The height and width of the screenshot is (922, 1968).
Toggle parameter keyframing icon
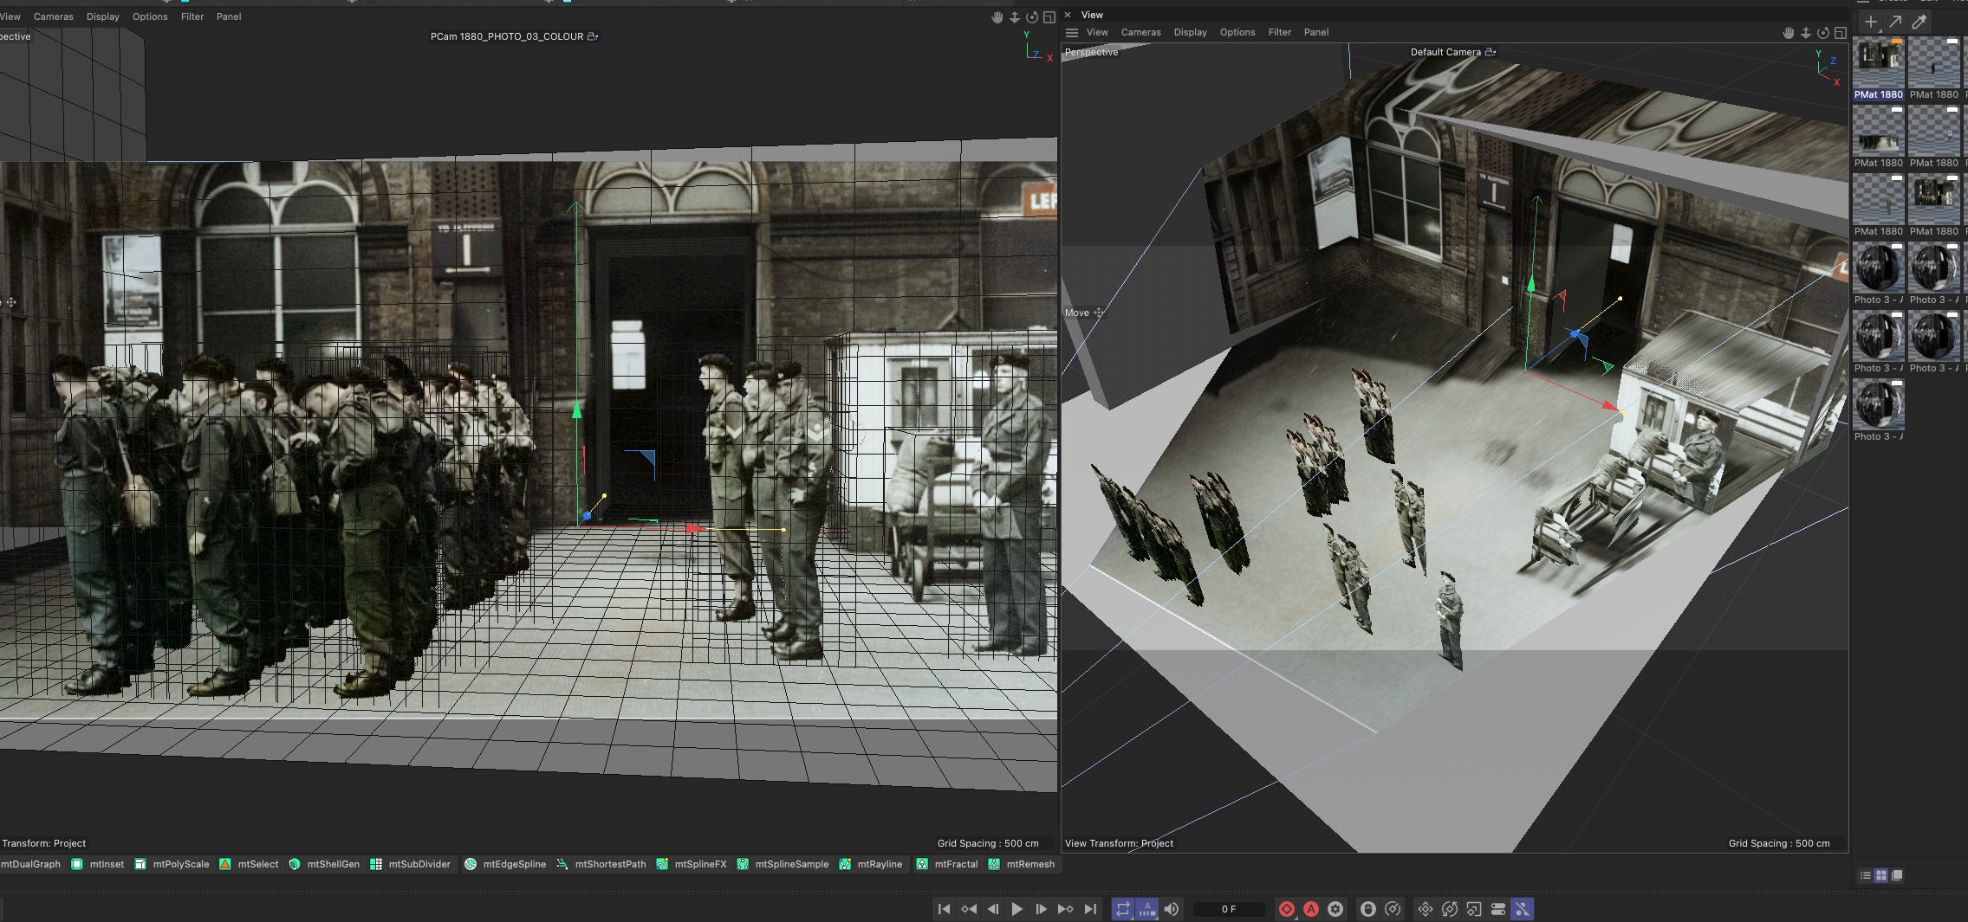(1498, 909)
